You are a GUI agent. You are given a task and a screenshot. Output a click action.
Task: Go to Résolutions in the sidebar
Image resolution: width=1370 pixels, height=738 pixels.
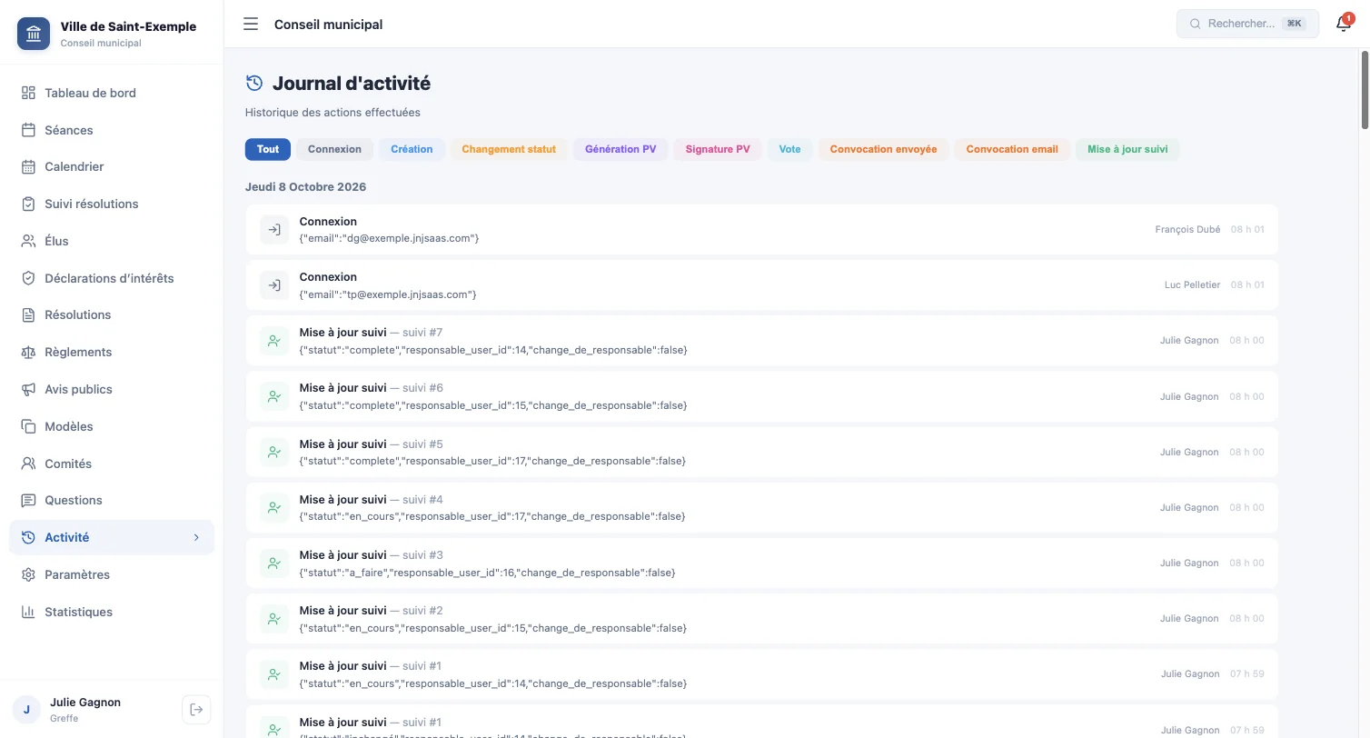click(112, 314)
